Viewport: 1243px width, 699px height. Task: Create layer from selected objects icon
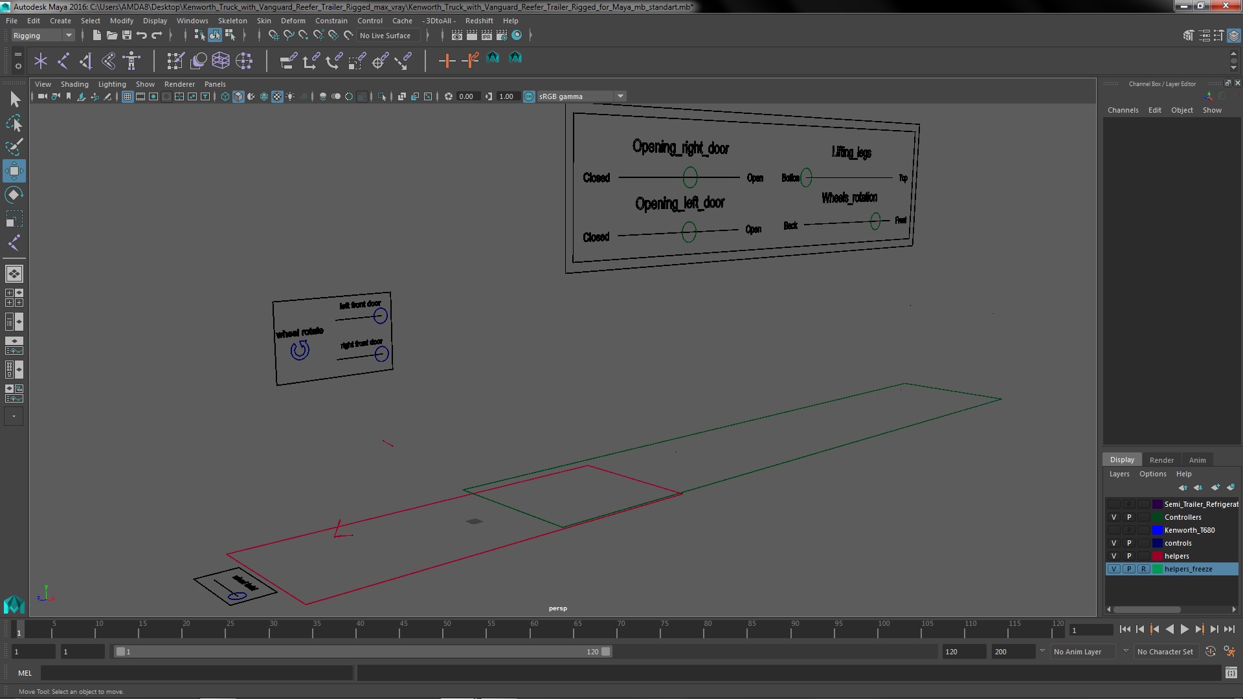pos(1231,487)
